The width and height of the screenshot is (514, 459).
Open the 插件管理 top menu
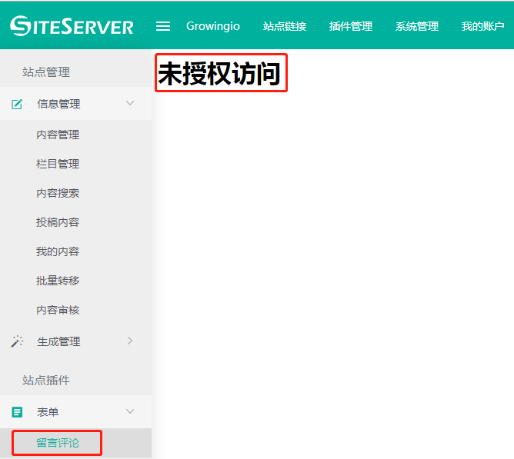[x=351, y=26]
